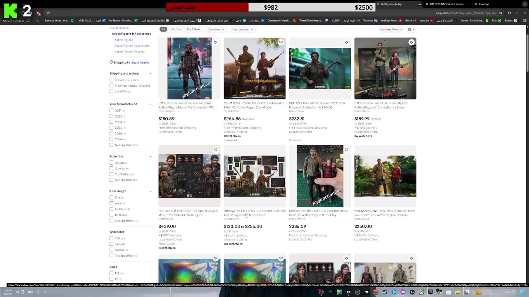Add the $232.81 listing to watchlist
529x297 pixels.
346,42
